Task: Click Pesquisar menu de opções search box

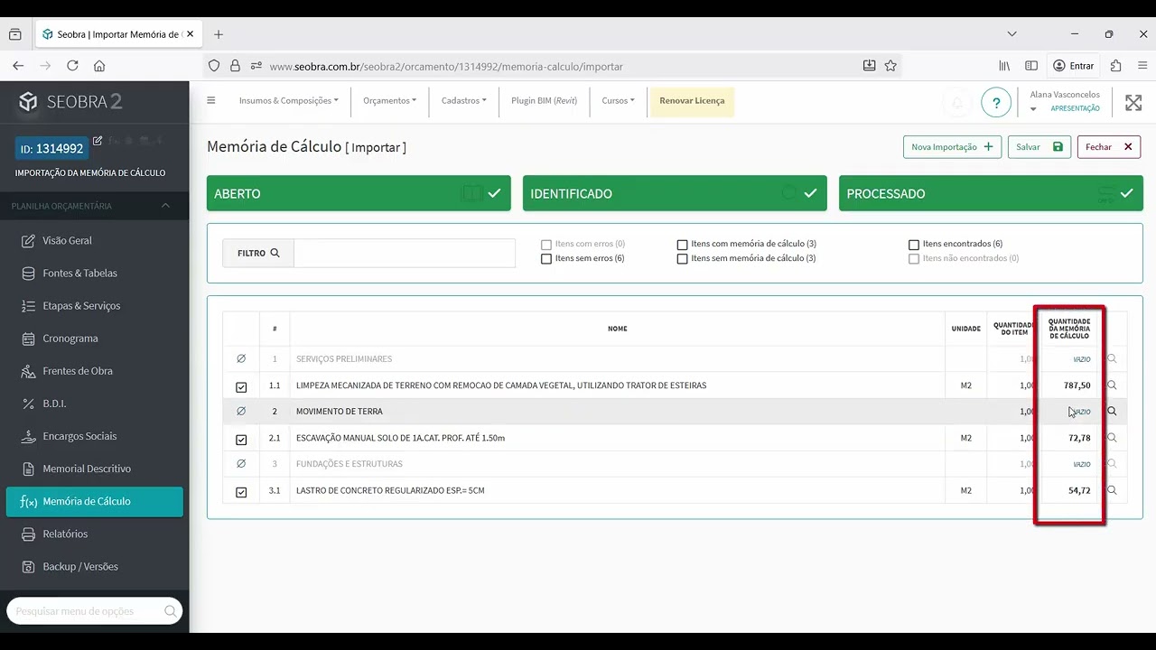Action: [94, 611]
